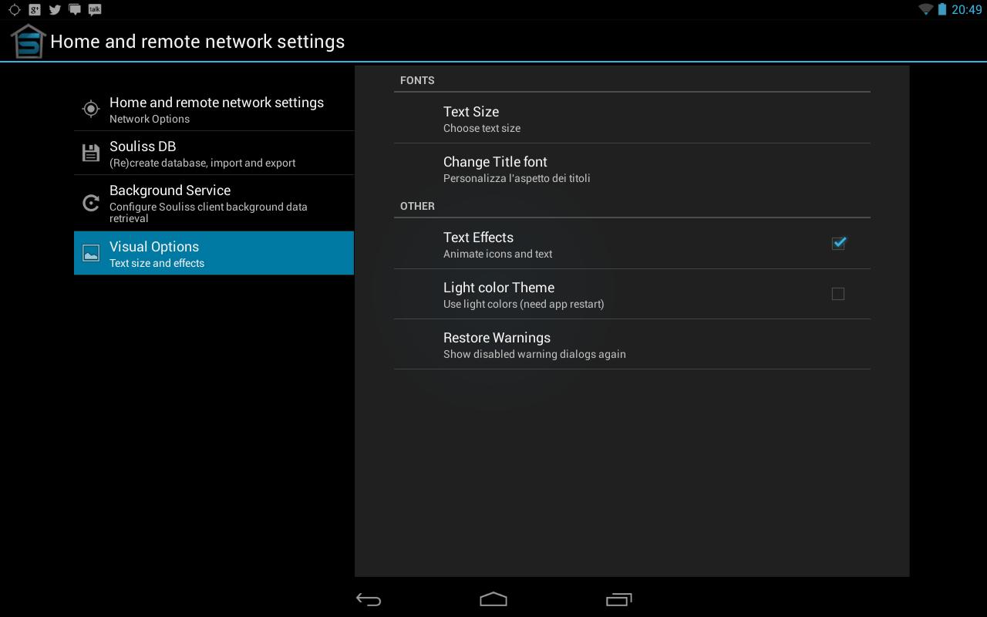Open the Text Size preference
Viewport: 987px width, 617px height.
tap(632, 118)
